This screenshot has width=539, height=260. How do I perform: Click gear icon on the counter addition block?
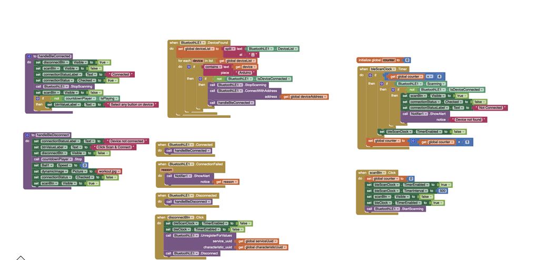click(413, 142)
